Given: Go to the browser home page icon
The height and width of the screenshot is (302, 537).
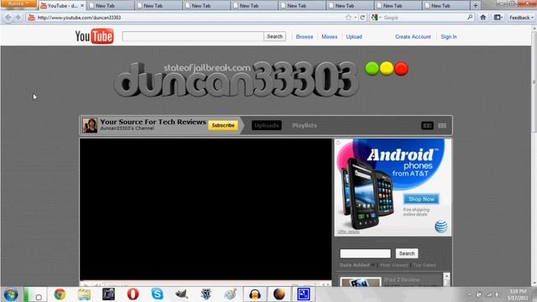Looking at the screenshot, I should coord(483,18).
